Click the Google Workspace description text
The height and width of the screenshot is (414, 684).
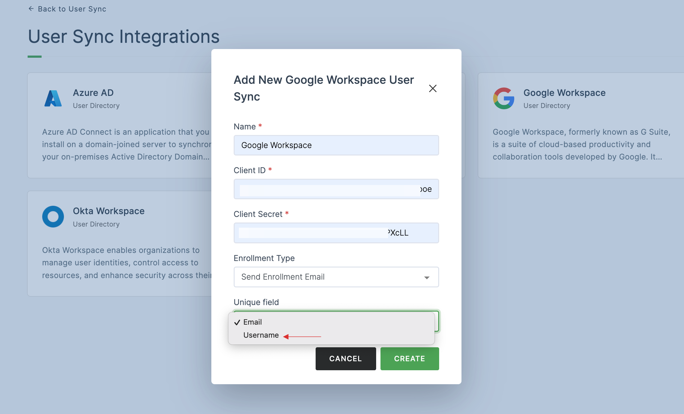581,144
